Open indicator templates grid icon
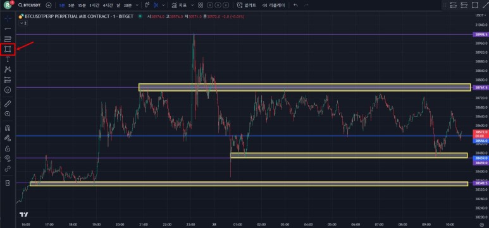 201,5
